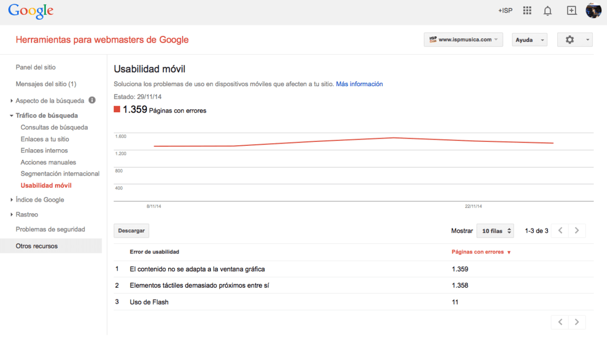Select Enlaces internos
The image size is (607, 364).
[44, 150]
